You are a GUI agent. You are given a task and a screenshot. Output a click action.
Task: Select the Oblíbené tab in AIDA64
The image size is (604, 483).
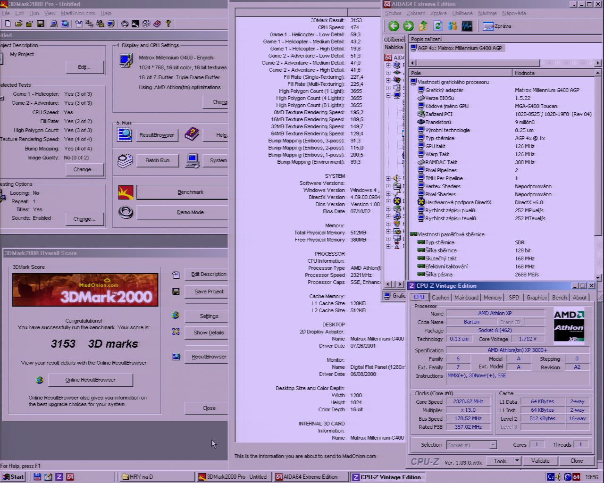pos(394,40)
